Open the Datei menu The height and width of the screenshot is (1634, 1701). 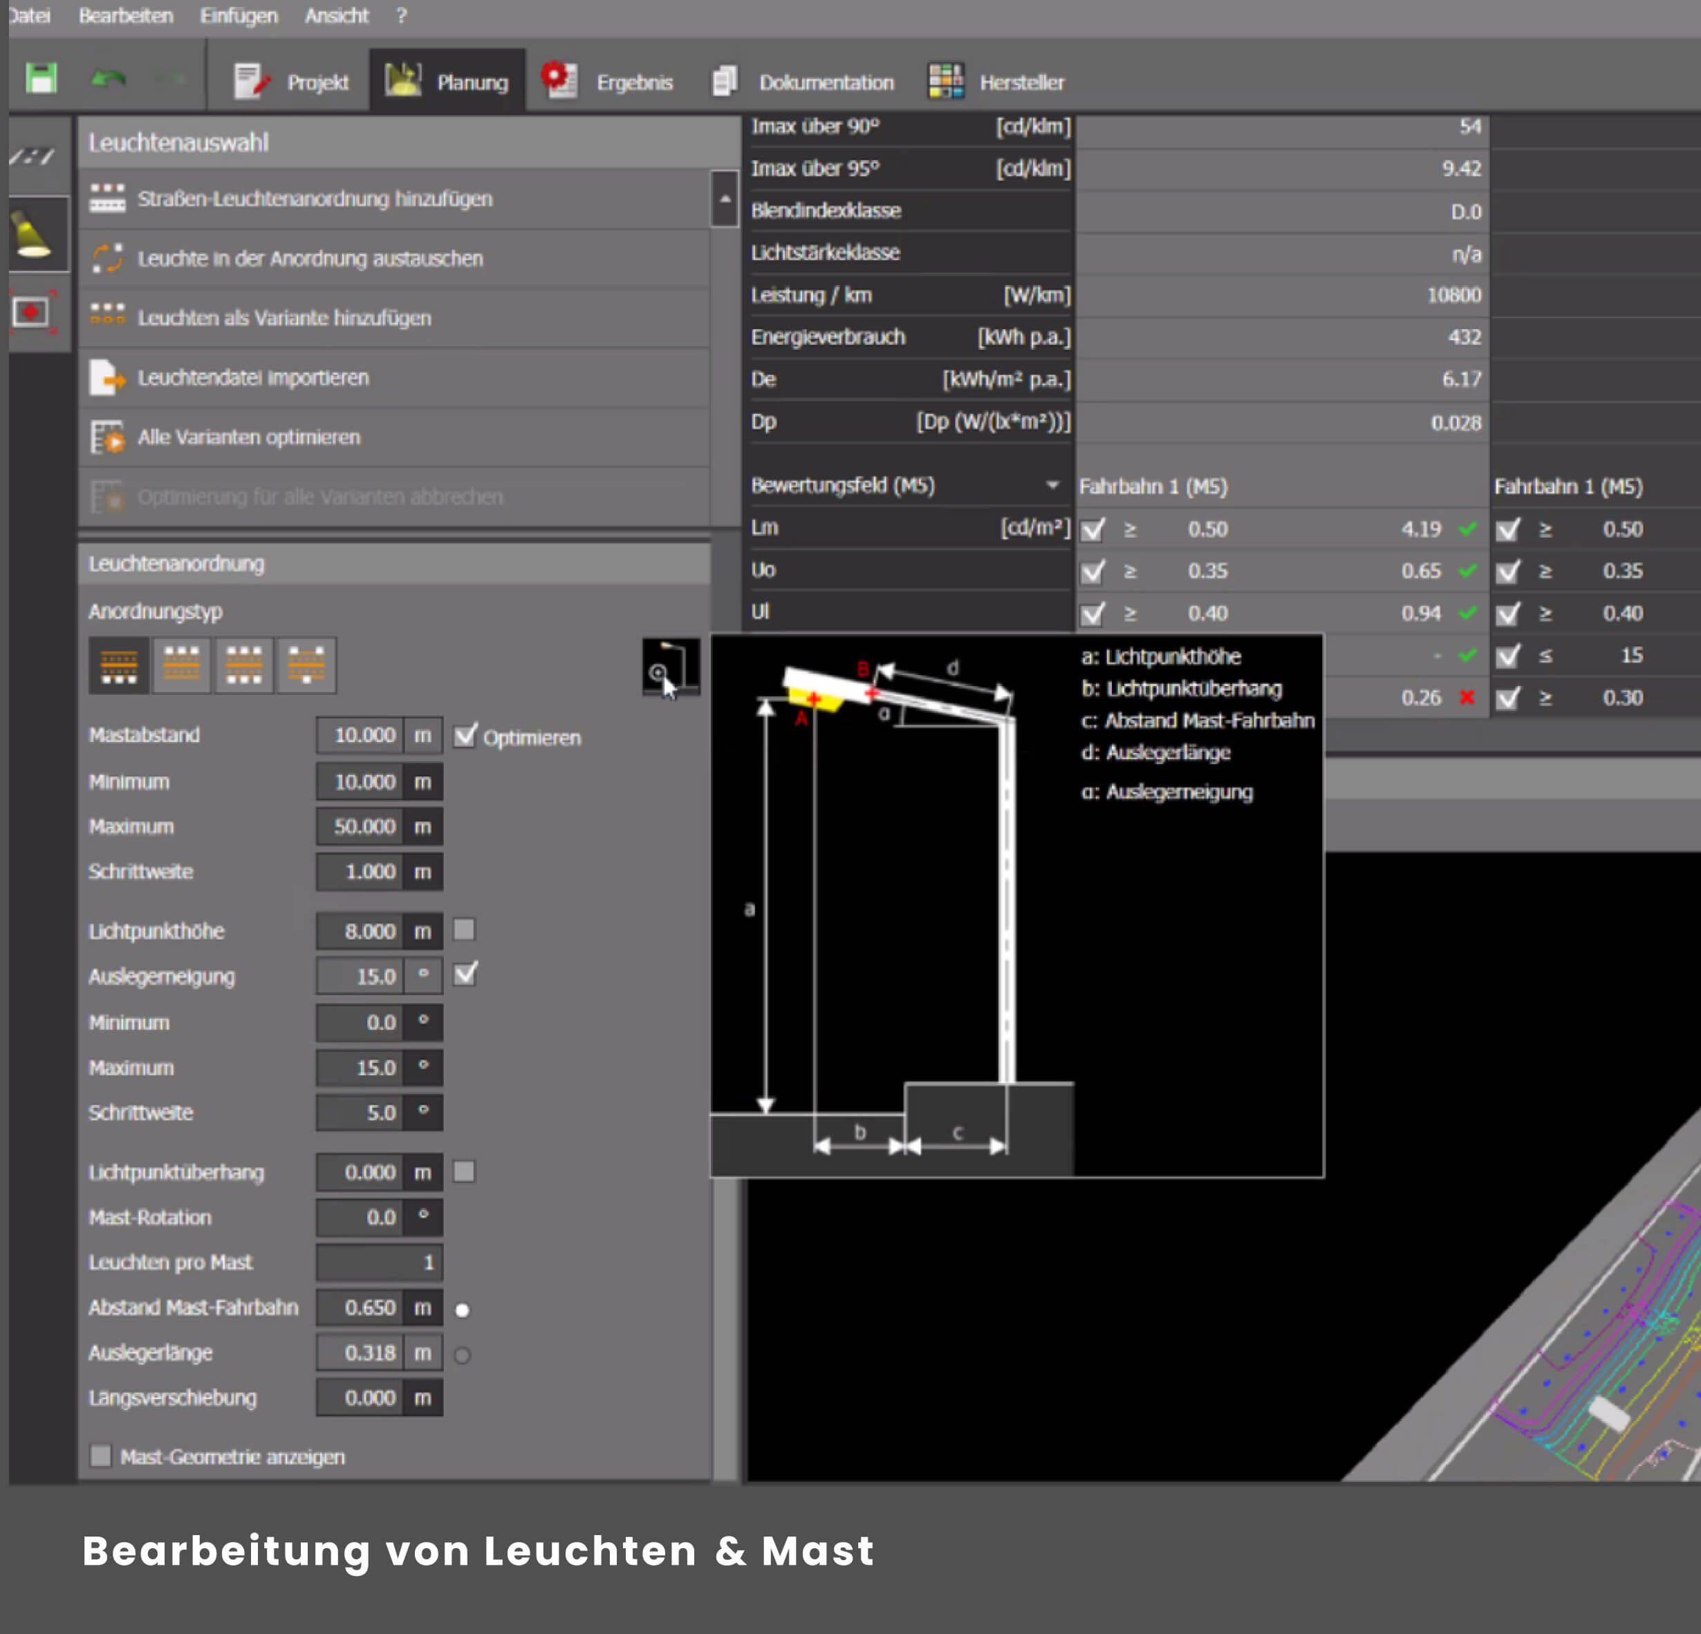[x=30, y=16]
